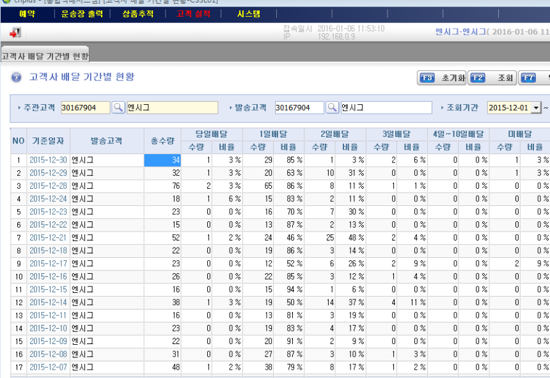This screenshot has width=550, height=378.
Task: Click the 엔시그-엔시그 user label at top right
Action: [460, 31]
